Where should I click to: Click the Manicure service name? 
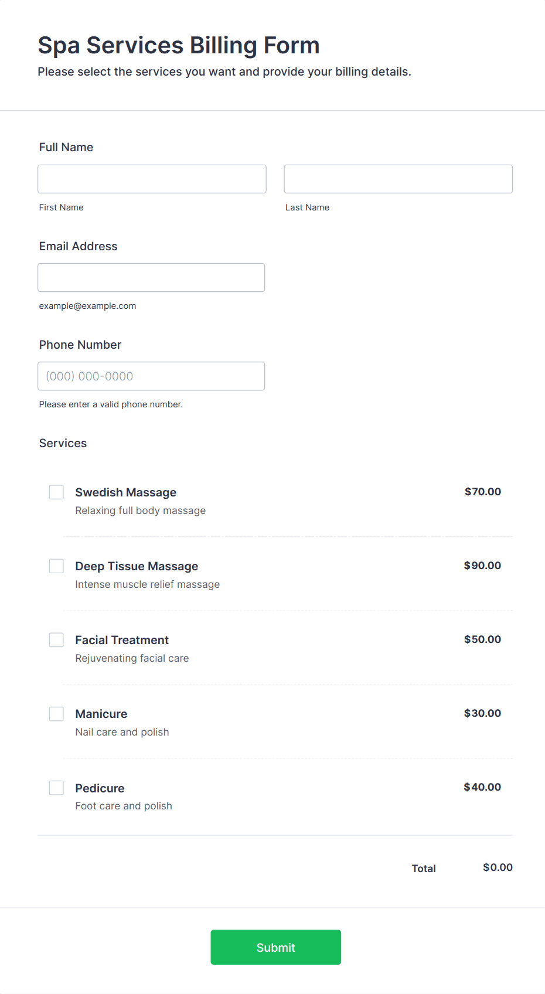tap(101, 714)
